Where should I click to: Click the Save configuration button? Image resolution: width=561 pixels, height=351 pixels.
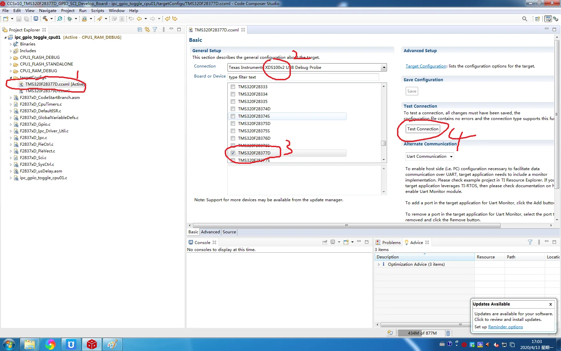(412, 91)
